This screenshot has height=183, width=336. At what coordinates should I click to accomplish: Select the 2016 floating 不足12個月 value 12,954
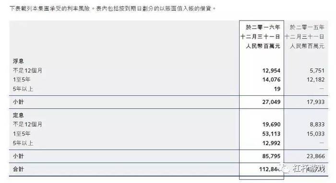tap(271, 70)
